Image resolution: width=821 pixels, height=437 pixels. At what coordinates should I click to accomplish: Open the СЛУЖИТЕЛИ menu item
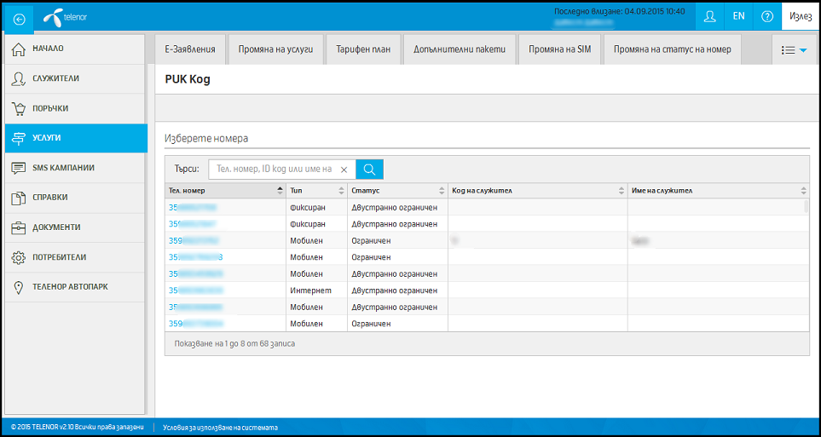(x=75, y=79)
